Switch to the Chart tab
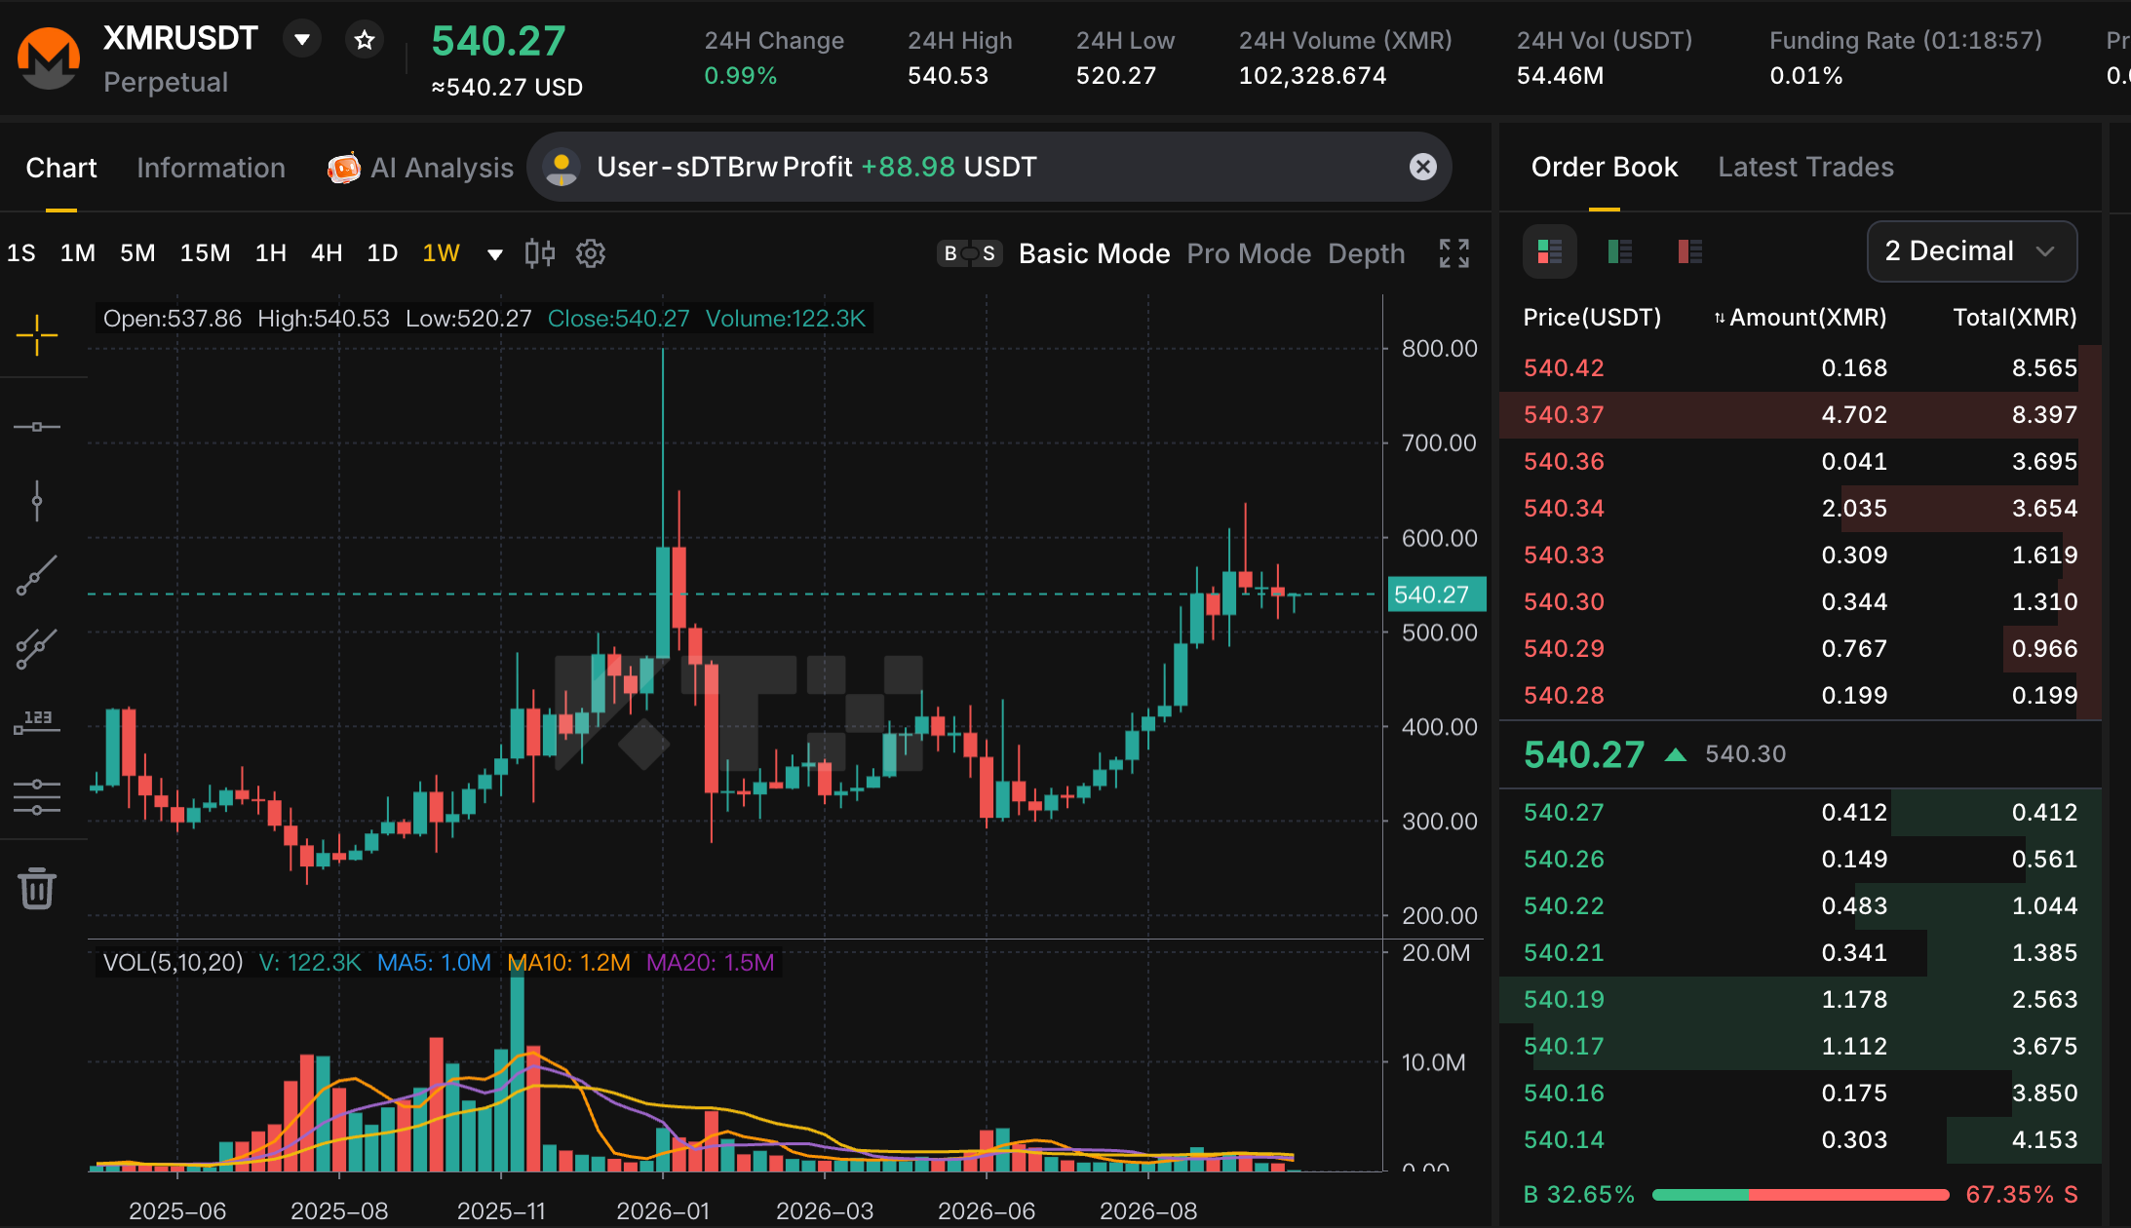Screen dimensions: 2131x1228 click(x=61, y=168)
